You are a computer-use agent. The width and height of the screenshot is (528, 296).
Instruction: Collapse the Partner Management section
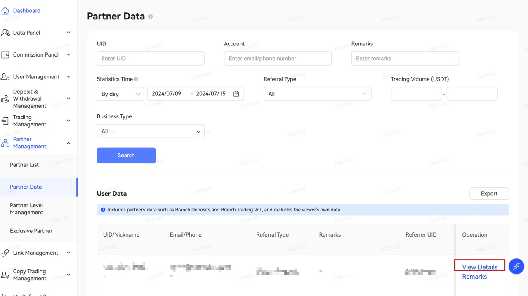pos(68,143)
